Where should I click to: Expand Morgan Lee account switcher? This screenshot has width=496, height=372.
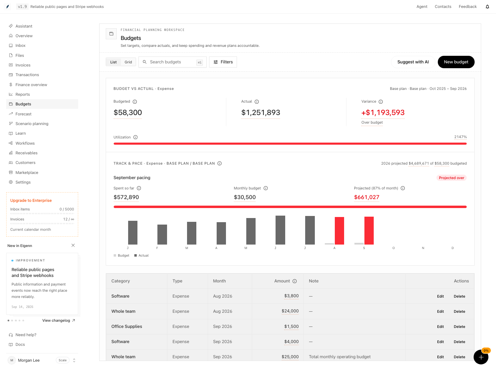tap(74, 360)
